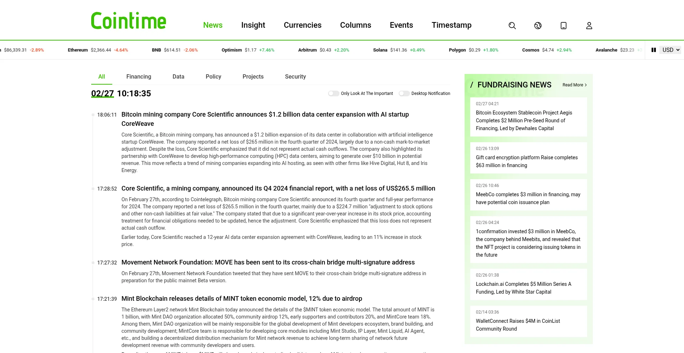Viewport: 684px width, 353px height.
Task: Enable Desktop Notification switch
Action: (x=404, y=93)
